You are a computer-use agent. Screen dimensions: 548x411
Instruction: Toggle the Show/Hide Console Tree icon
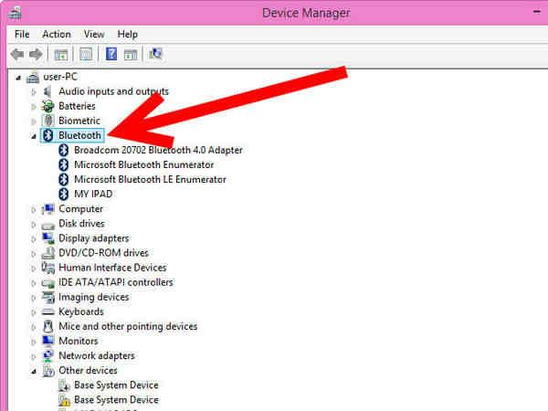point(61,55)
